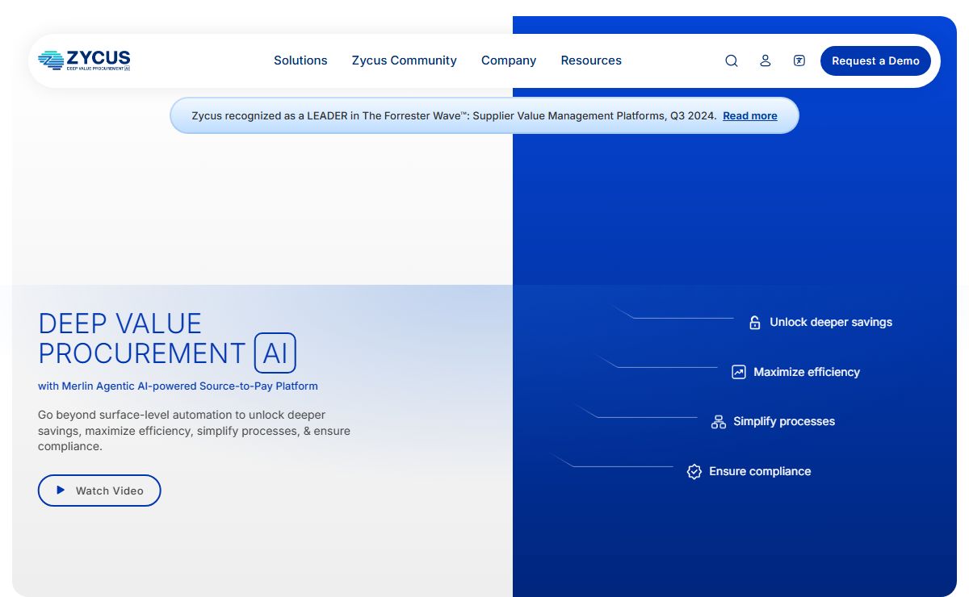This screenshot has width=969, height=597.
Task: Open the search icon in header
Action: pyautogui.click(x=732, y=61)
